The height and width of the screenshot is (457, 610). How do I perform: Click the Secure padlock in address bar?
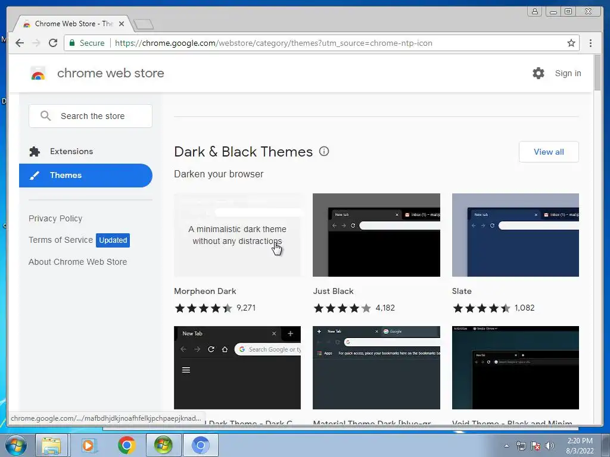coord(72,43)
